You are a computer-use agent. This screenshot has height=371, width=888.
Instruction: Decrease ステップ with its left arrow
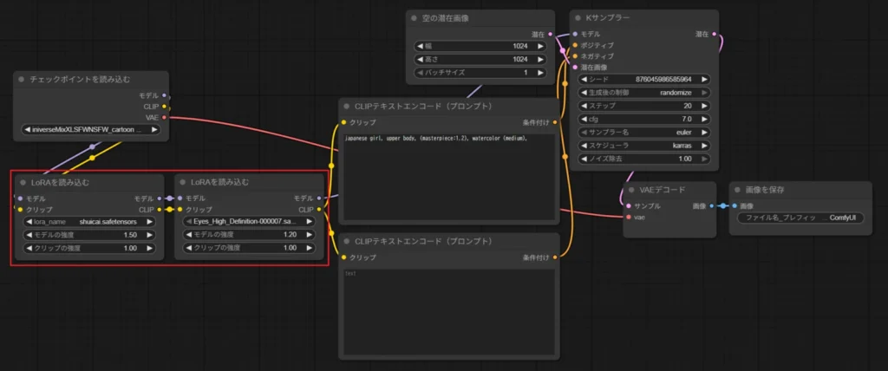(x=584, y=106)
